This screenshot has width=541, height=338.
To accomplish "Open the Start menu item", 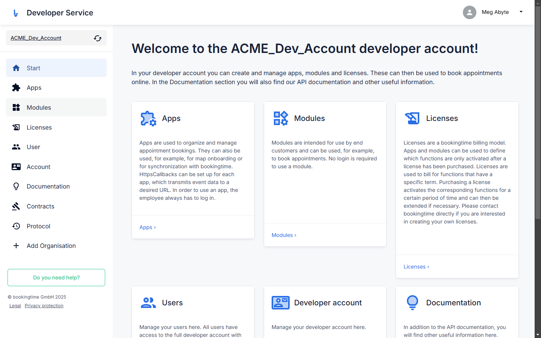I will click(56, 68).
